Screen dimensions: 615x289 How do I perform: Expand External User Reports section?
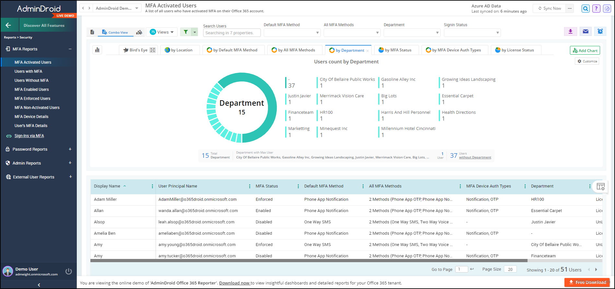70,177
